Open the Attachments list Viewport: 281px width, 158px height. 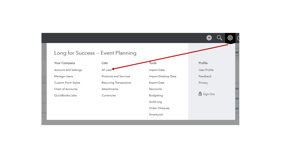pos(110,89)
